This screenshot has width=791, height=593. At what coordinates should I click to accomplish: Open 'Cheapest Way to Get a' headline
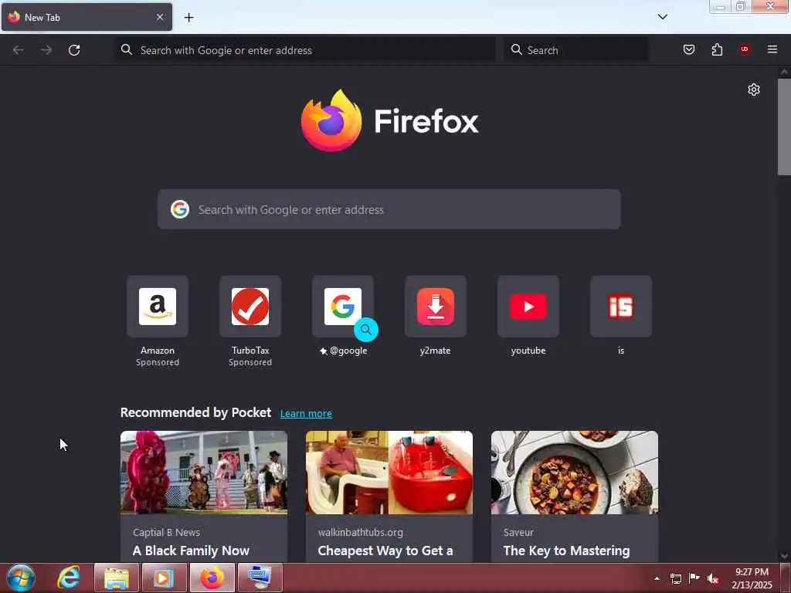click(x=385, y=551)
